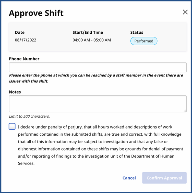The width and height of the screenshot is (192, 193).
Task: Click the 04:00 AM - 05:00 AM time
Action: pos(92,40)
